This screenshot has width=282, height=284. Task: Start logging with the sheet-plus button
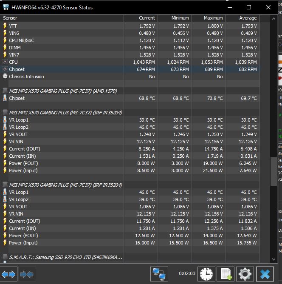click(226, 274)
